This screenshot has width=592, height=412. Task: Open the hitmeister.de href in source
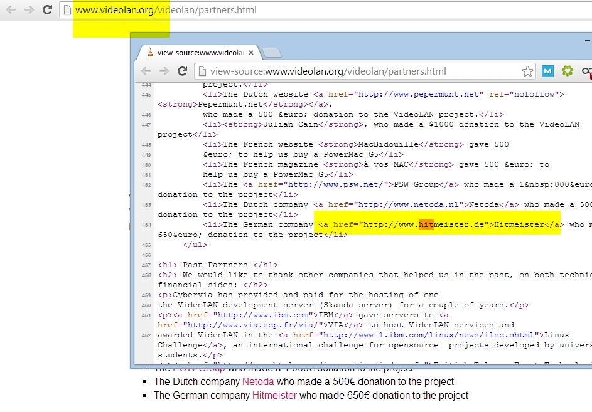(423, 225)
